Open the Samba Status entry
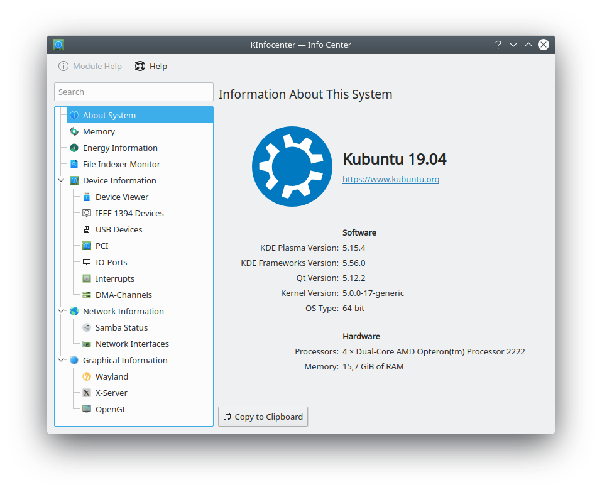The width and height of the screenshot is (602, 492). 146,328
